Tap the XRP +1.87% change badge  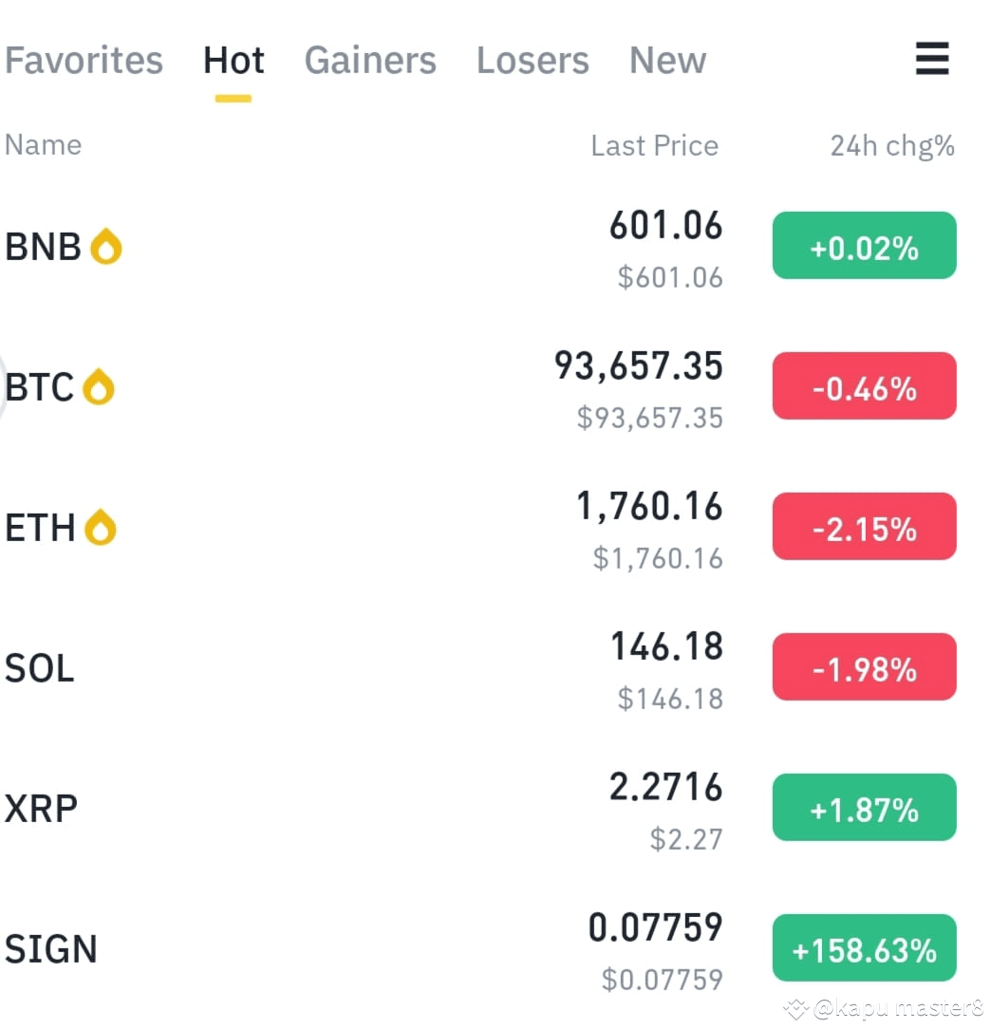point(865,807)
